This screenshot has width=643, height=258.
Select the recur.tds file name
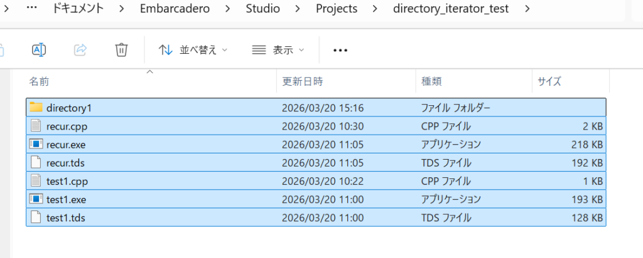pyautogui.click(x=66, y=163)
